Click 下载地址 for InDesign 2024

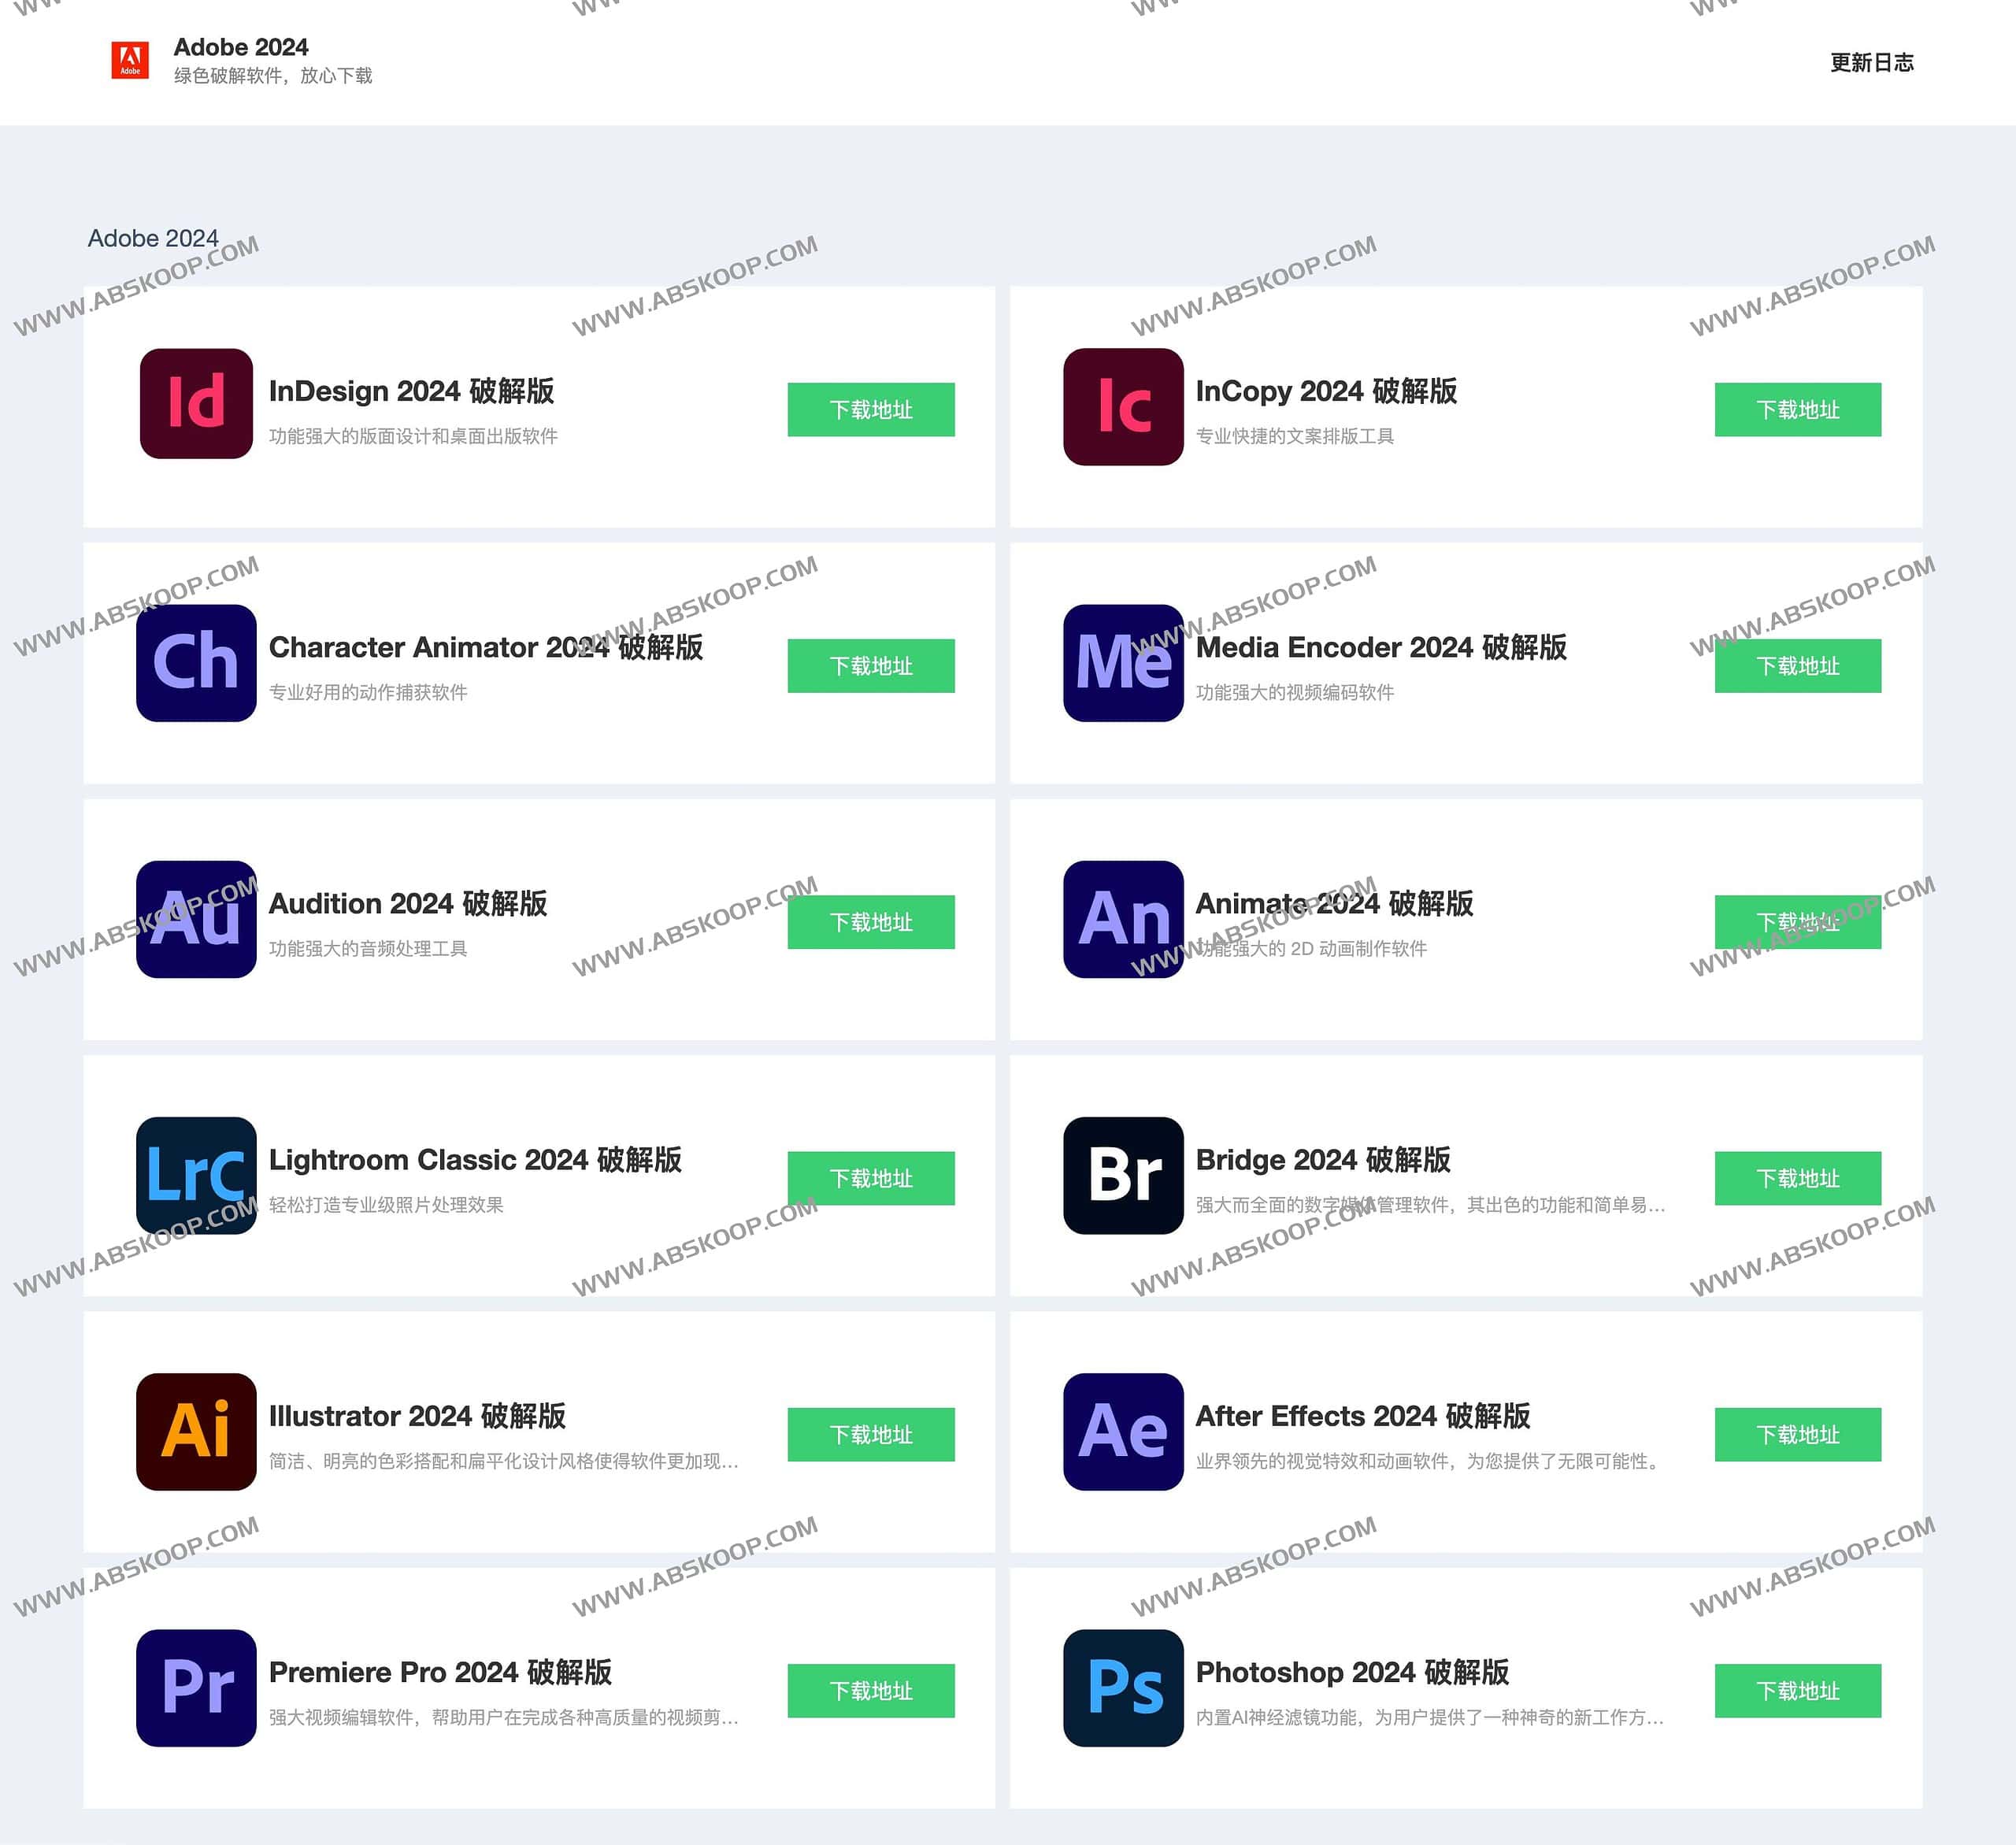pyautogui.click(x=871, y=410)
